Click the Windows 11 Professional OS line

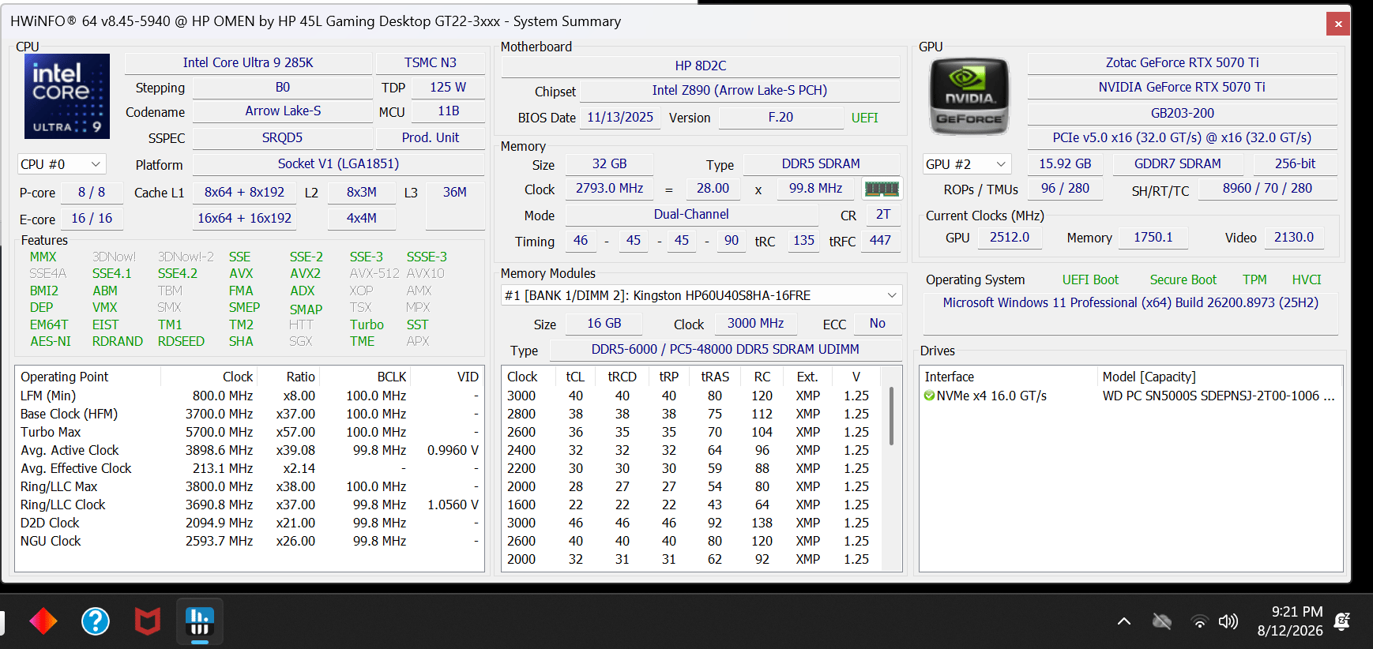pos(1130,302)
